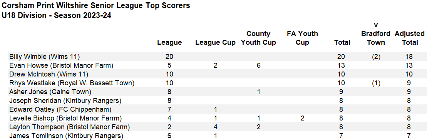This screenshot has height=140, width=427.
Task: Click the Corsham Print Wiltshire Senior League title
Action: (96, 5)
